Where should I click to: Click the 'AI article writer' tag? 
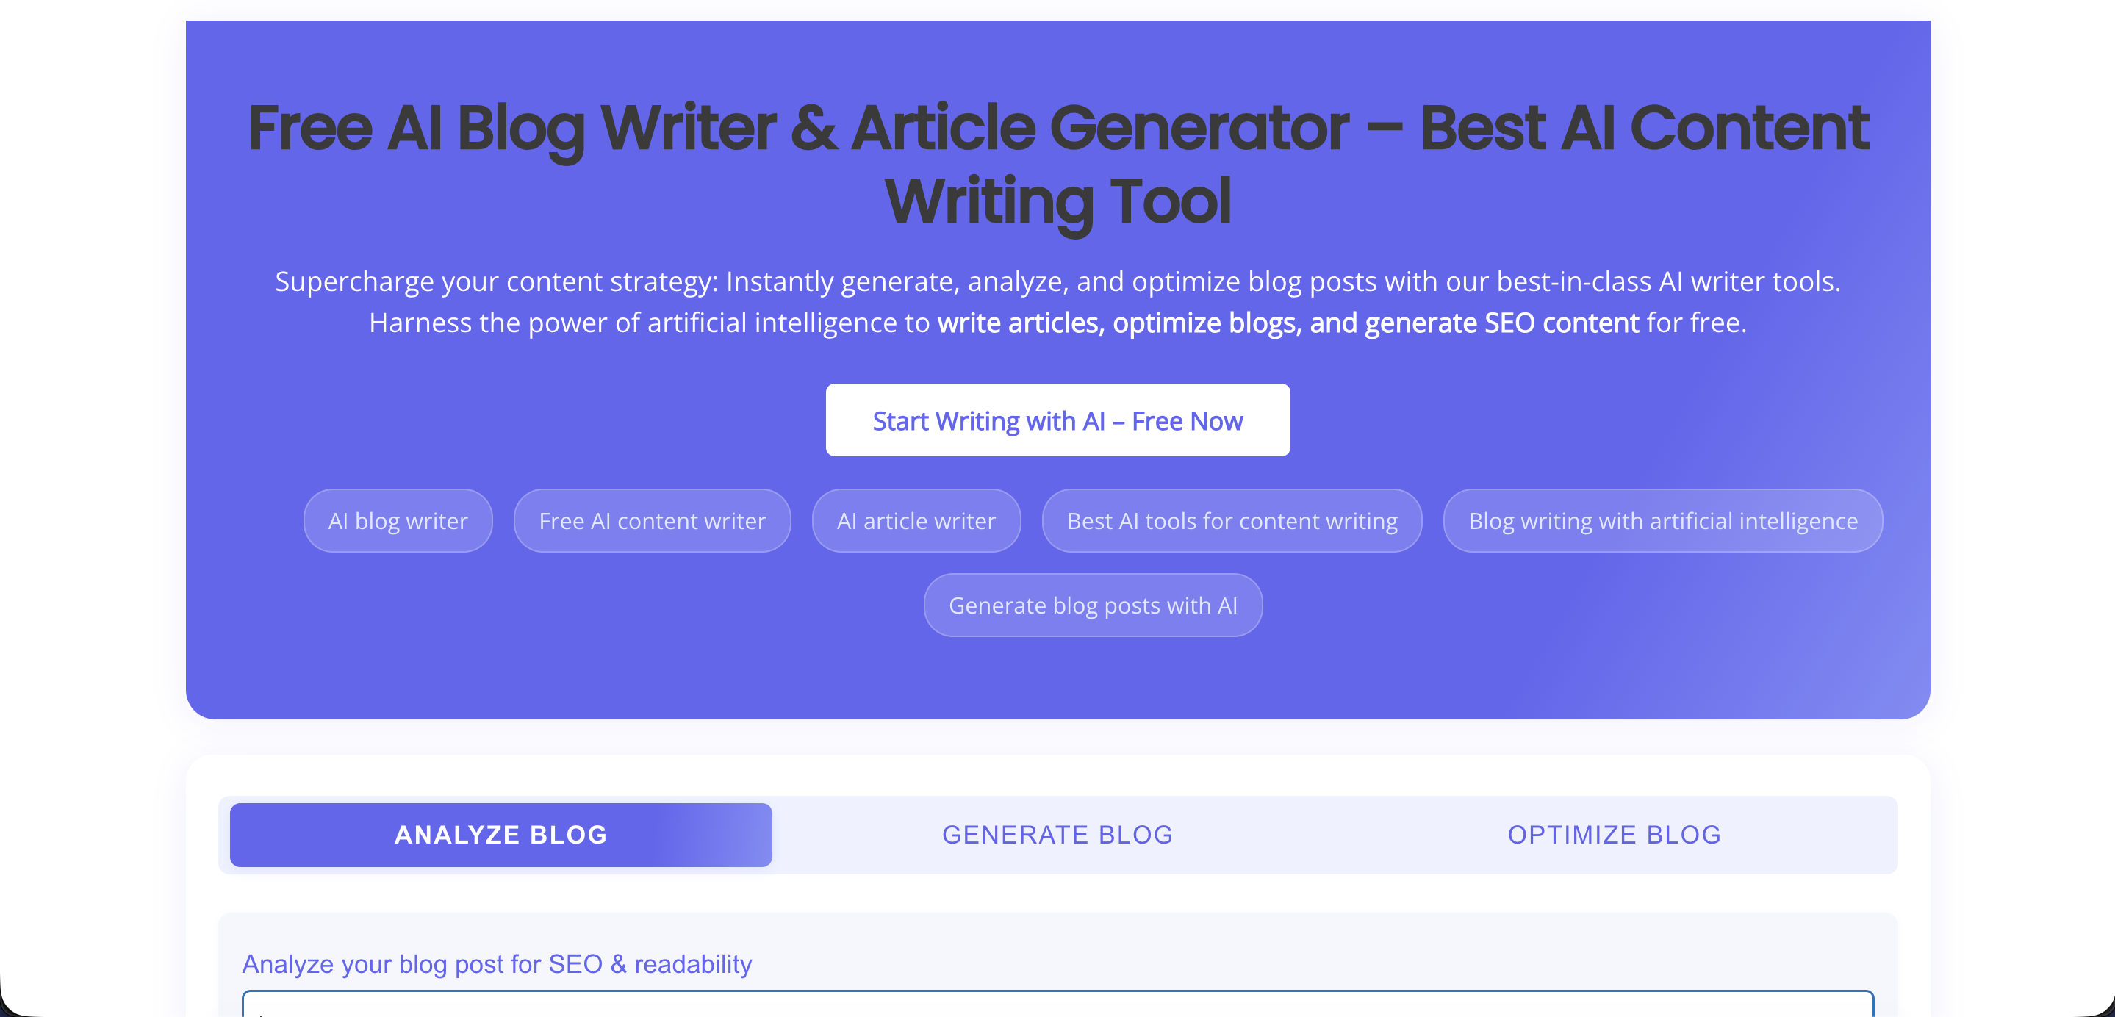[916, 521]
